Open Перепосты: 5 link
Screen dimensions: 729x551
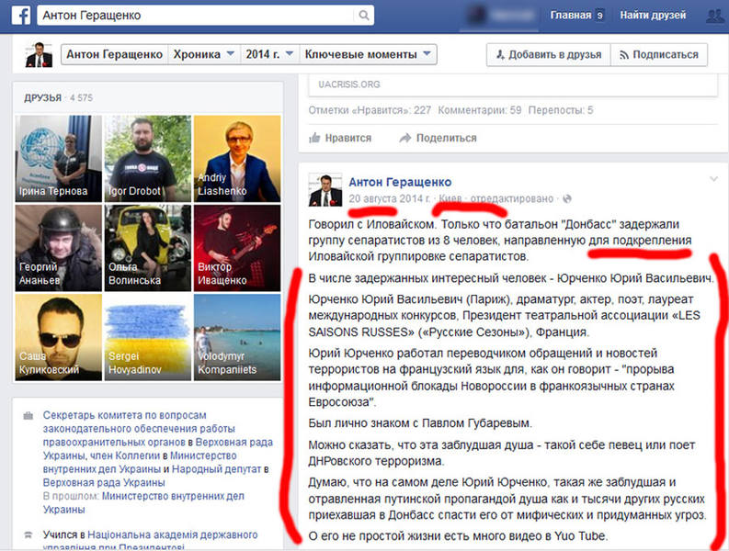561,110
